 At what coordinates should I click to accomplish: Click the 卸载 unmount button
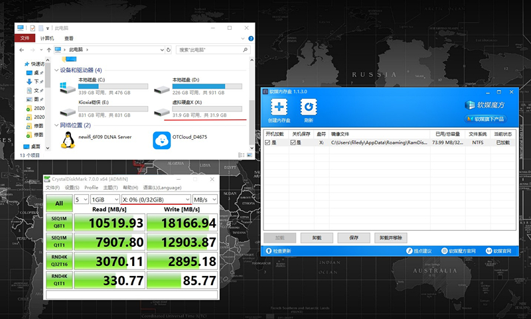point(317,238)
